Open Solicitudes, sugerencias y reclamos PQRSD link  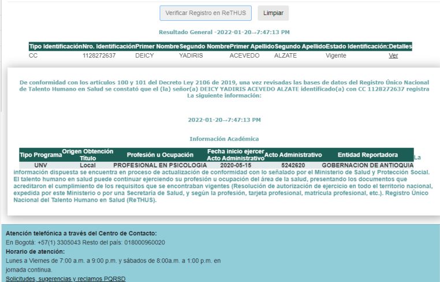click(x=65, y=279)
